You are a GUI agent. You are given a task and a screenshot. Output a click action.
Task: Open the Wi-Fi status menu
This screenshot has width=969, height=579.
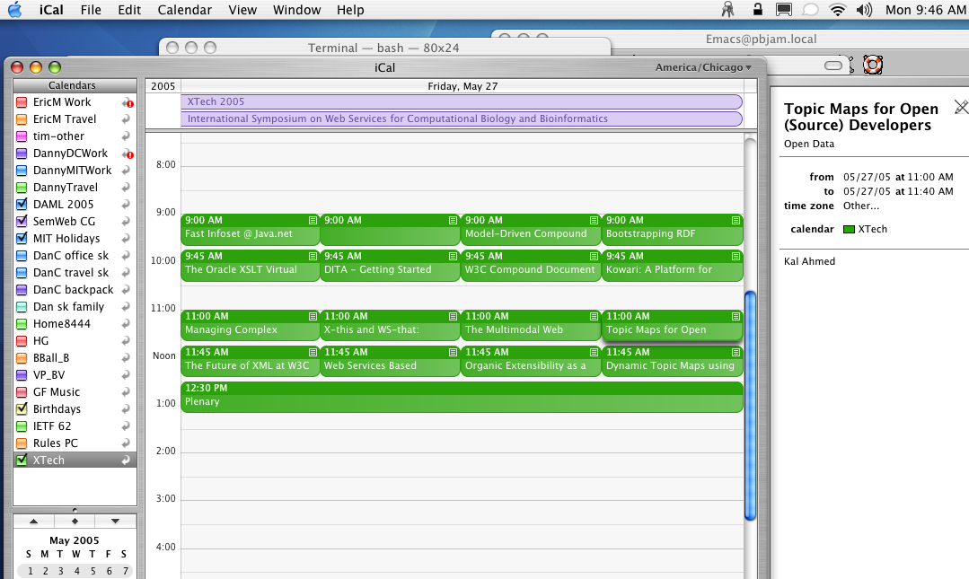tap(837, 9)
